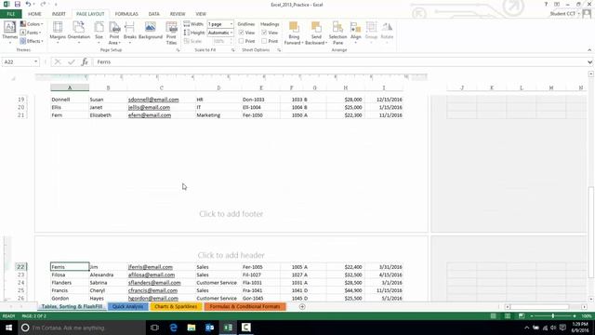
Task: Click the Bring Forward button
Action: coord(294,33)
